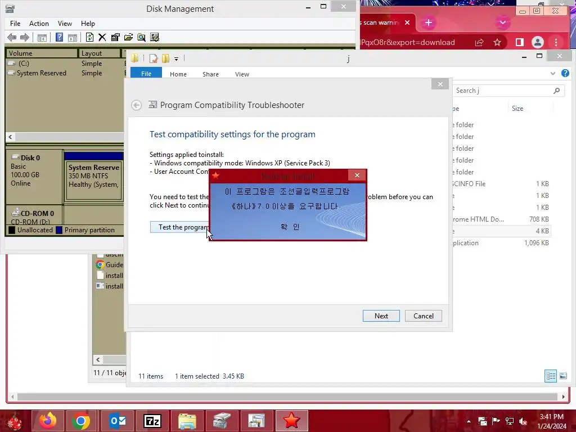Click the search magnifier icon in Explorer
Screen dimensions: 576x432
tap(557, 91)
